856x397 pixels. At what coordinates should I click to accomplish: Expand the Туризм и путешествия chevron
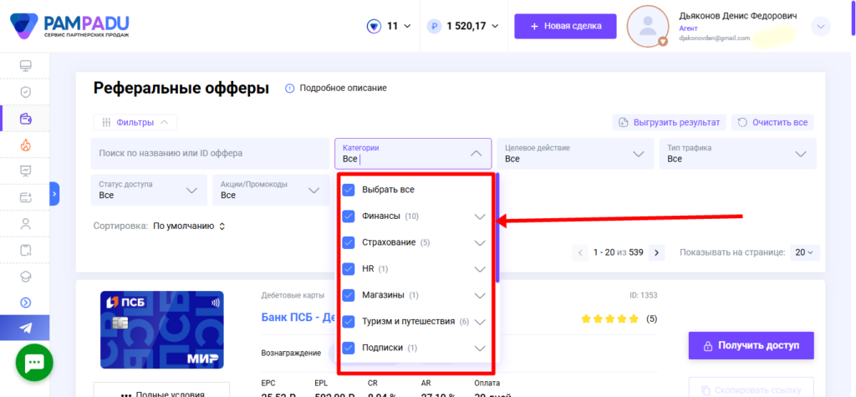[480, 322]
